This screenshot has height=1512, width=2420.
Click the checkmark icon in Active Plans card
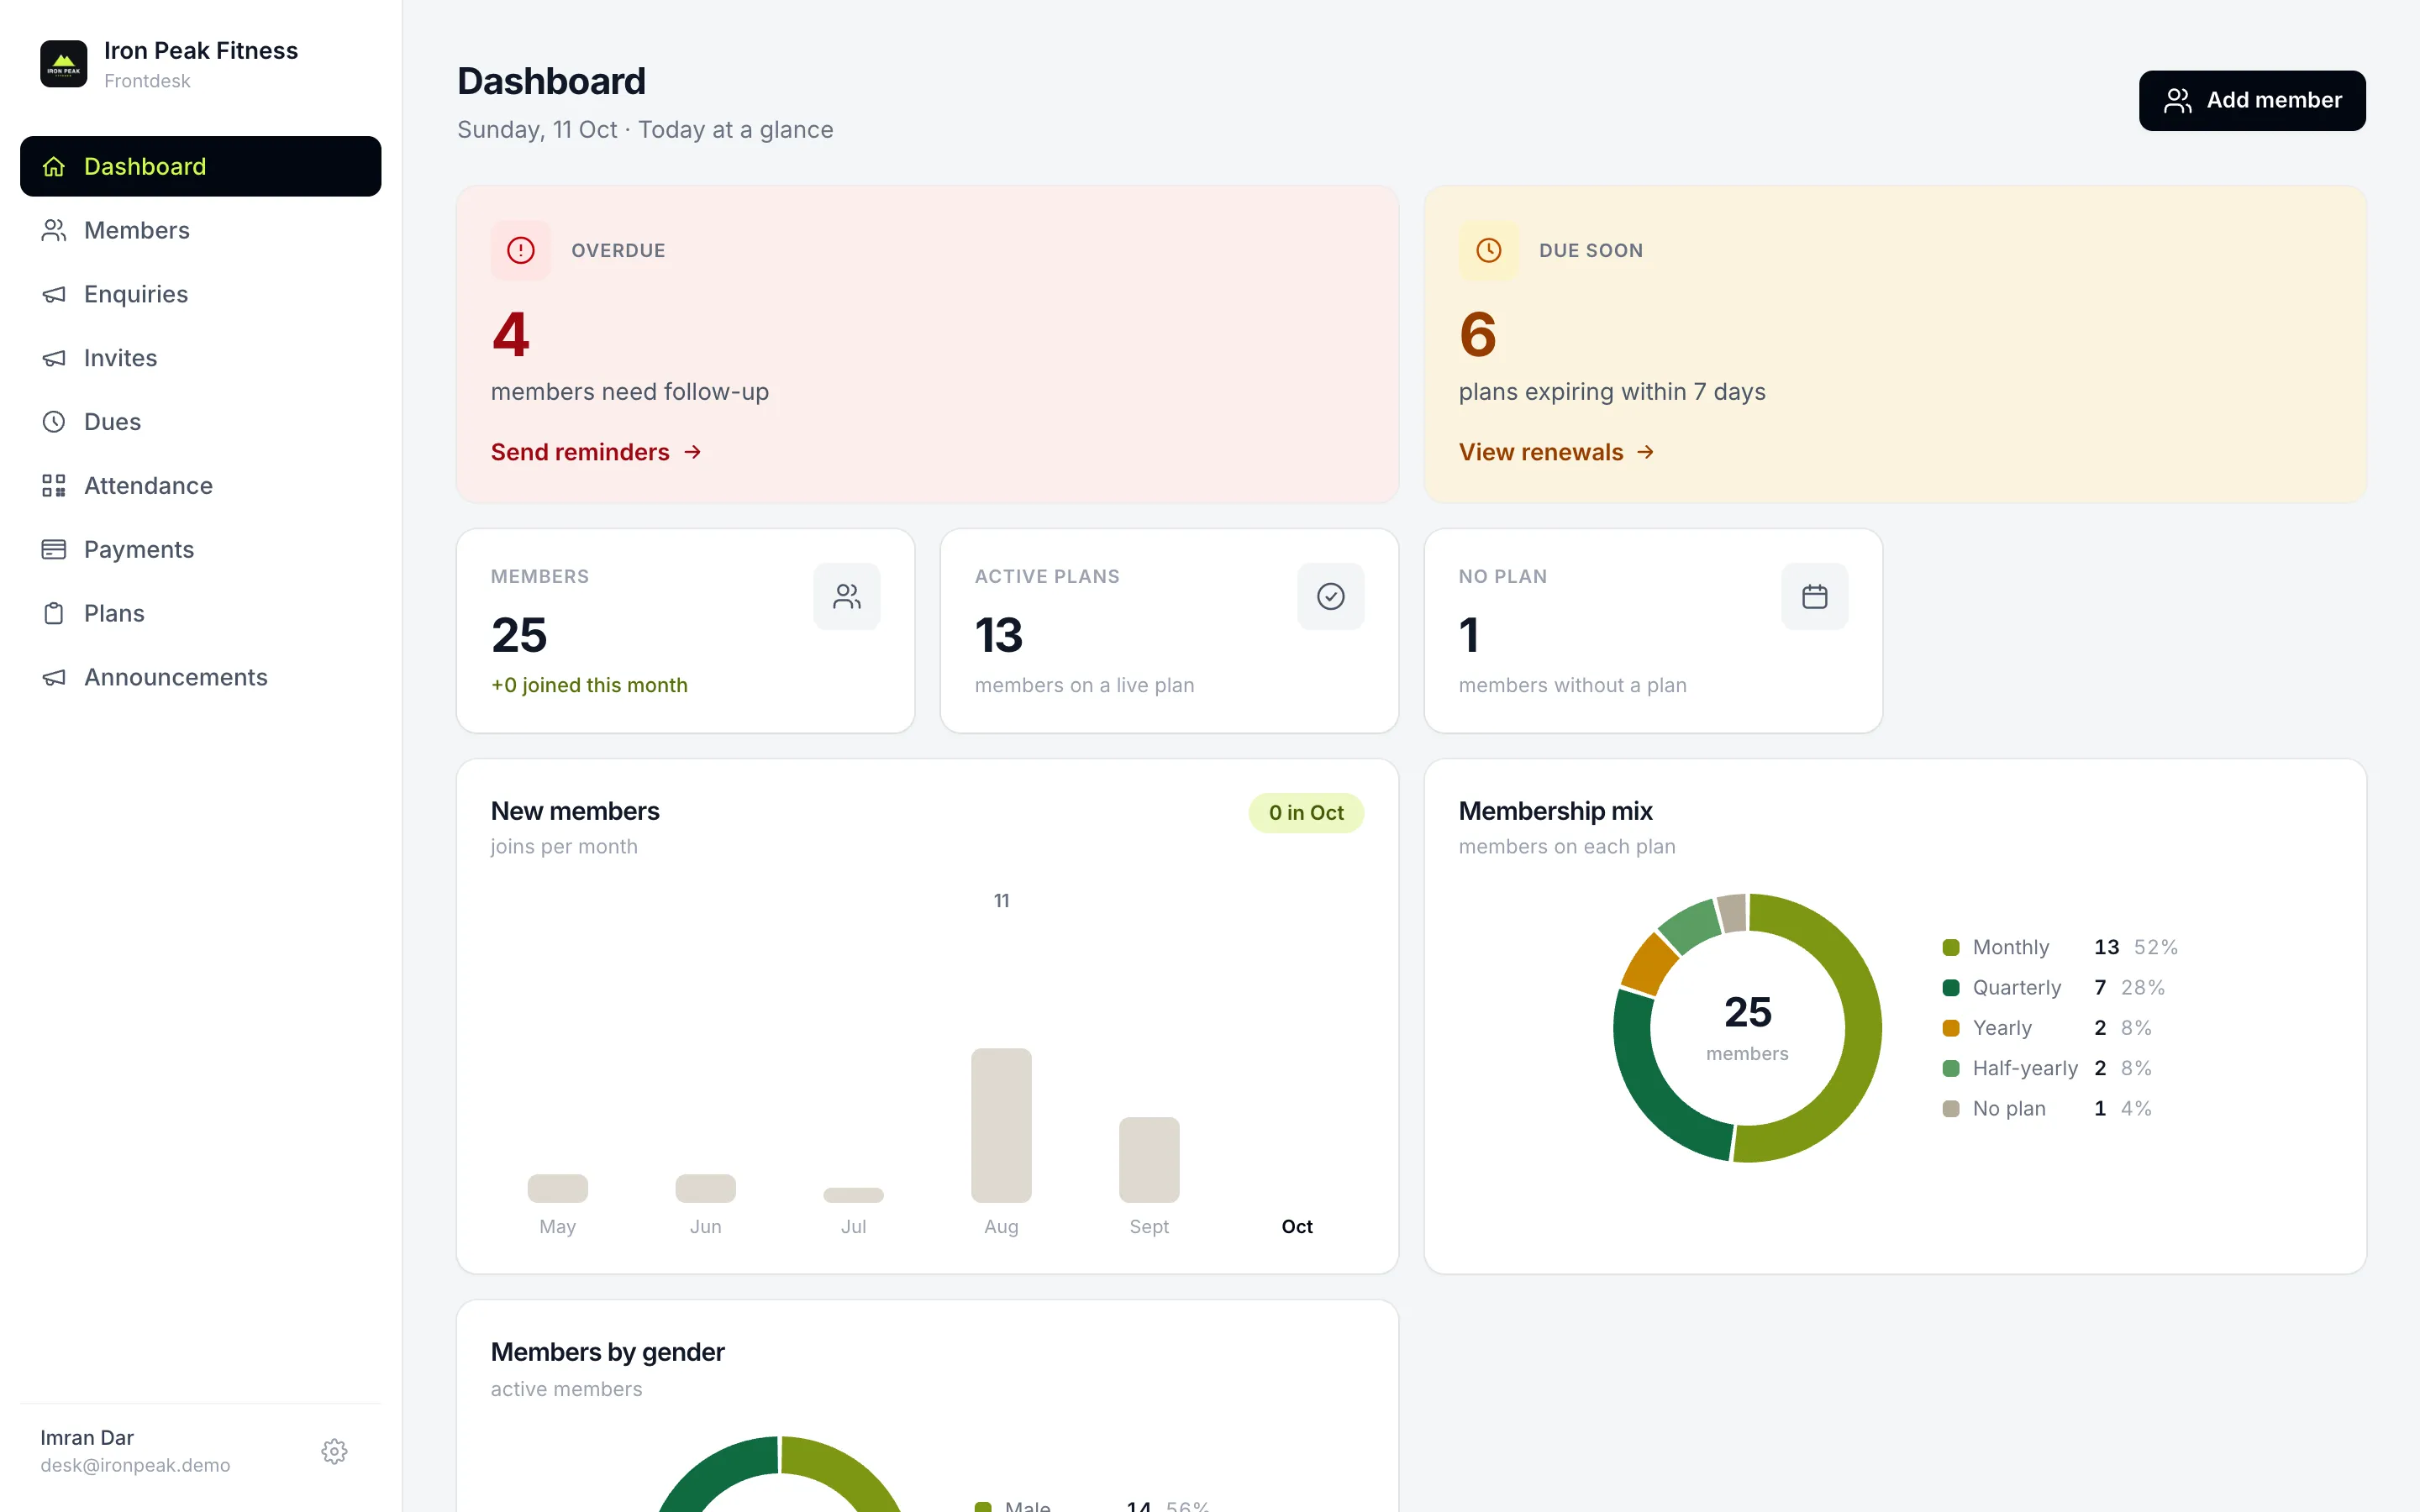tap(1330, 596)
